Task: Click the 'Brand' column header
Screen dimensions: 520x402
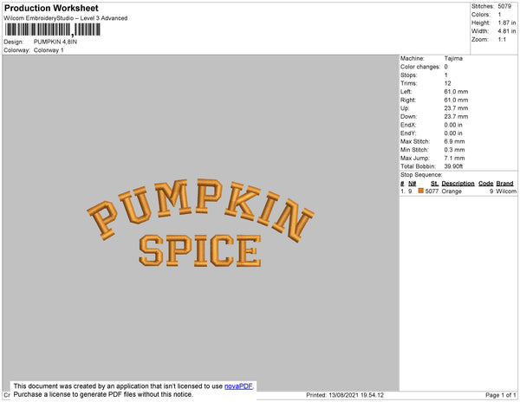Action: 504,184
